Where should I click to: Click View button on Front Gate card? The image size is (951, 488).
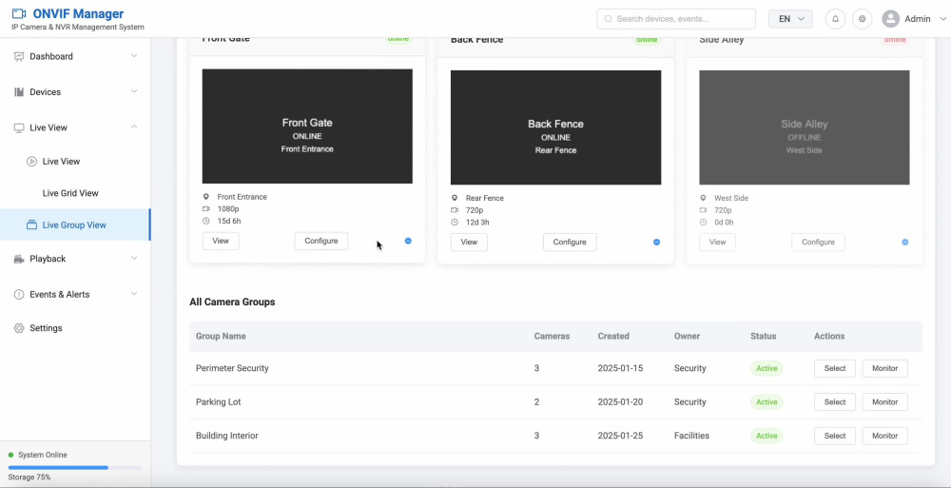[221, 241]
